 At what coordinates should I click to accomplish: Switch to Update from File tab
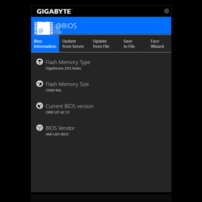101,44
